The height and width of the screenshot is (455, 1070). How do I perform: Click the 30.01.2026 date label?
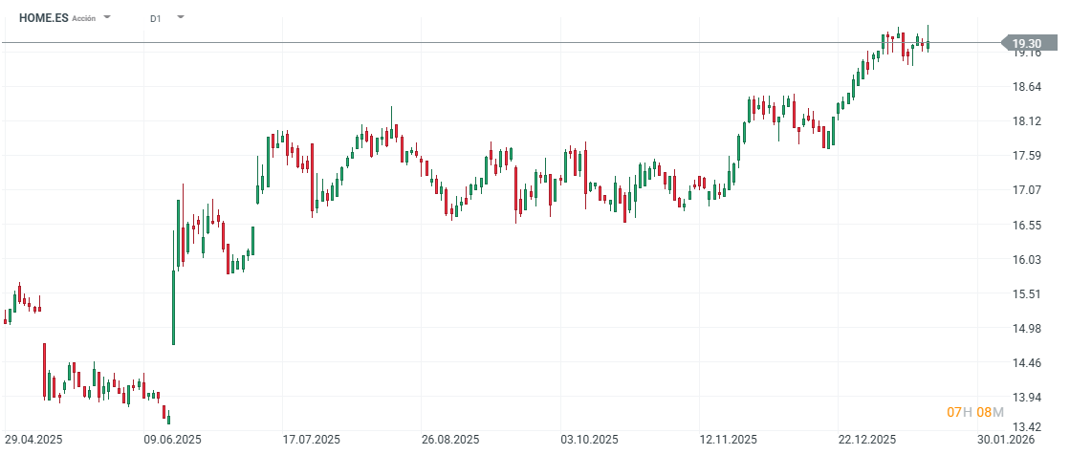click(1005, 439)
